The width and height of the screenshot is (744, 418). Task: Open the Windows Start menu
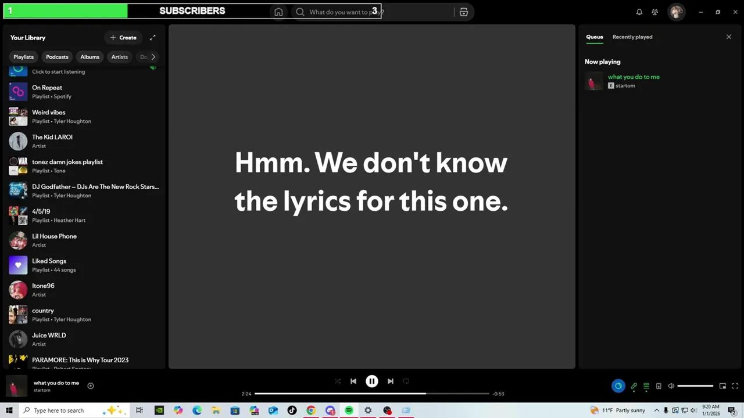click(9, 410)
